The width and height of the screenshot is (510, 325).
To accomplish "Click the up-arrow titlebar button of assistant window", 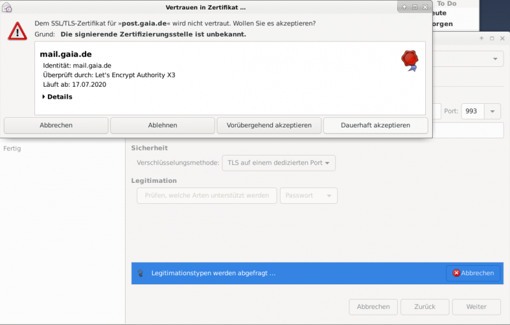I will (481, 38).
